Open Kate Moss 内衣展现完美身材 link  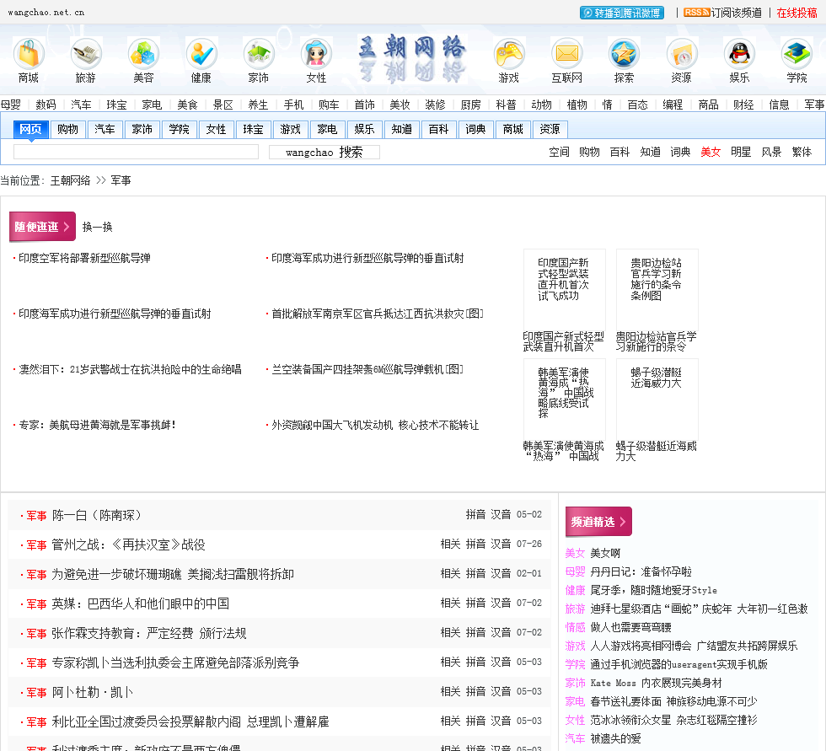pyautogui.click(x=656, y=683)
